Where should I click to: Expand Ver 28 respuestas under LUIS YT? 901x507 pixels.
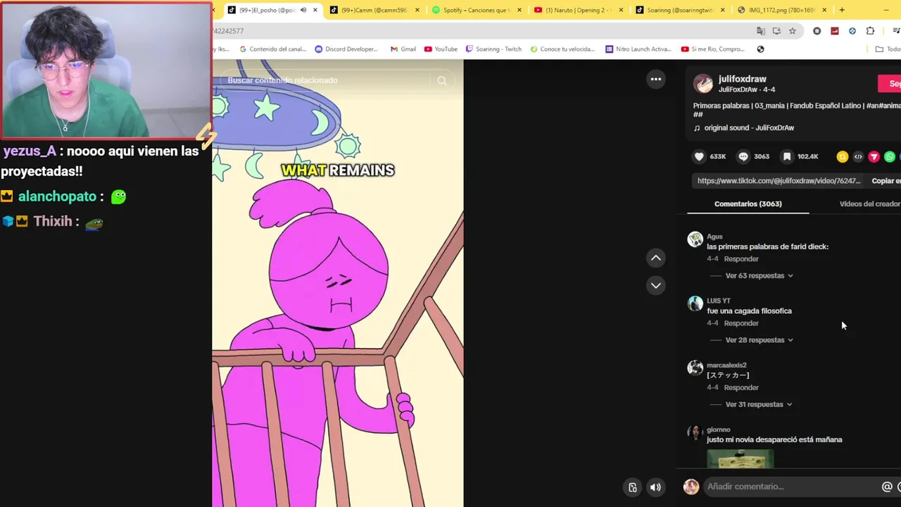coord(759,340)
